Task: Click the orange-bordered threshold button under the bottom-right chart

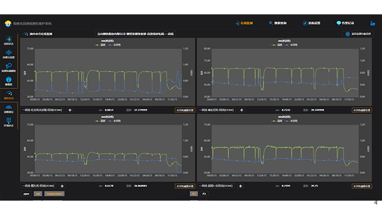Action: pyautogui.click(x=362, y=186)
